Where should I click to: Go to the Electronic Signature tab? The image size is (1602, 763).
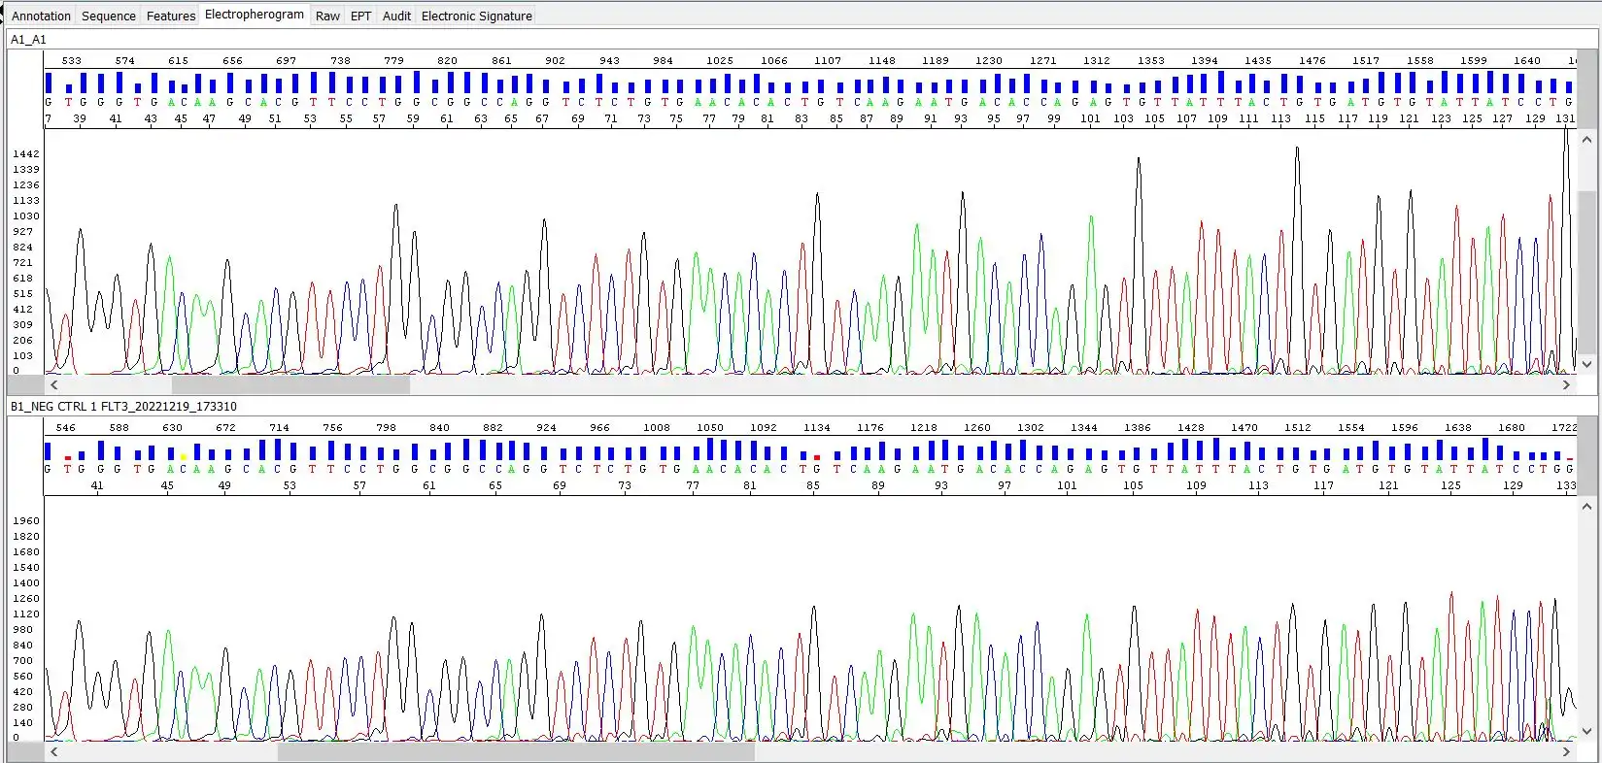(477, 16)
